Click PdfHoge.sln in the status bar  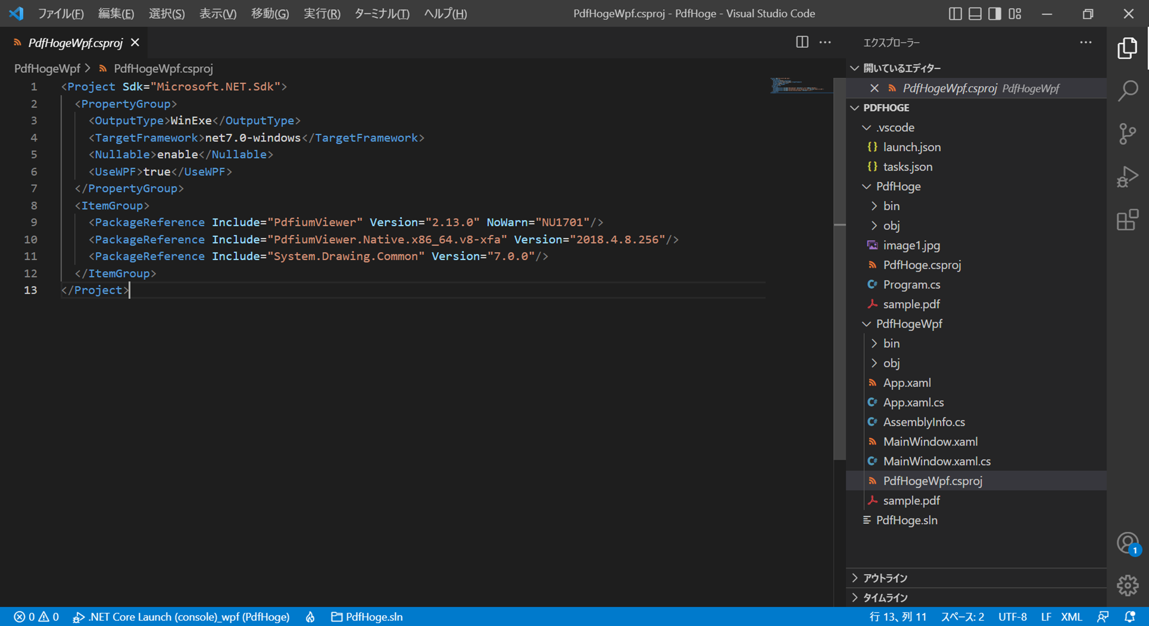[x=367, y=616]
